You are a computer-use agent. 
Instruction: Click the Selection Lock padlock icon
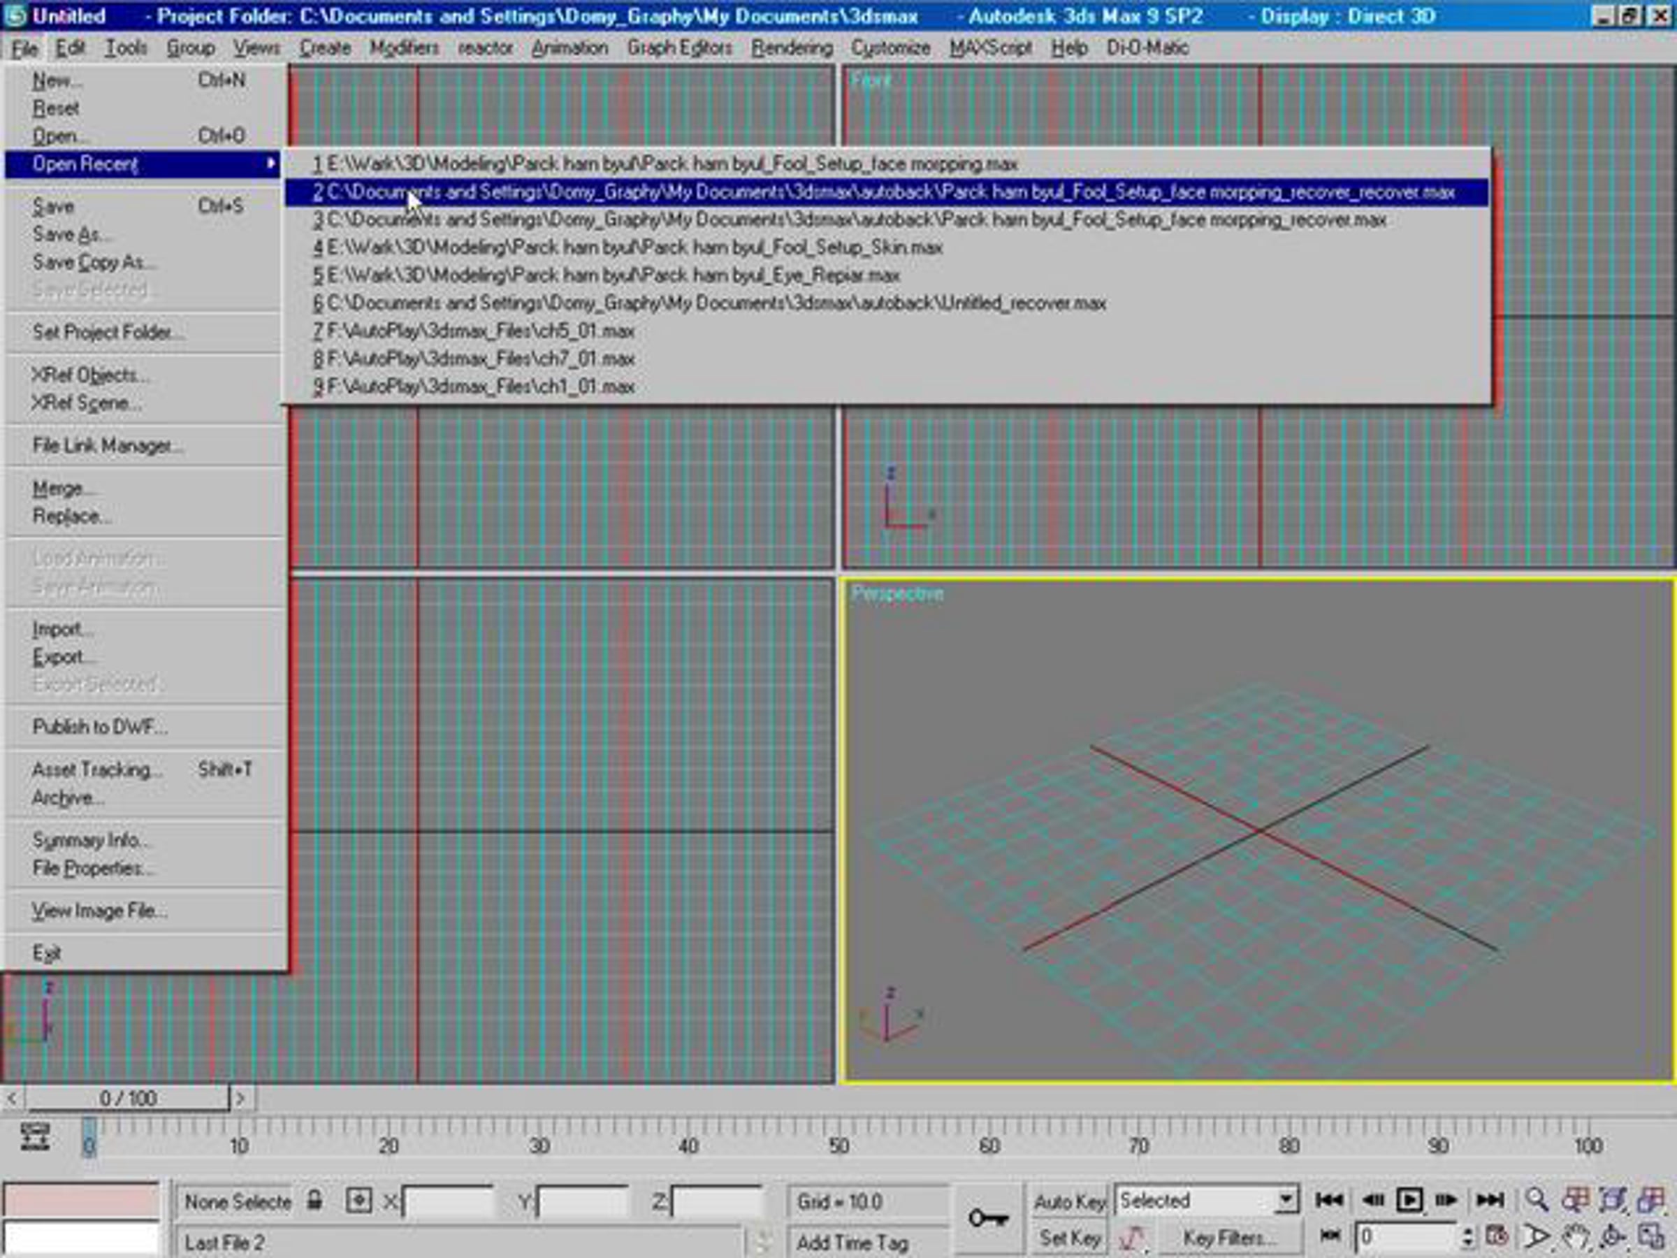point(314,1201)
